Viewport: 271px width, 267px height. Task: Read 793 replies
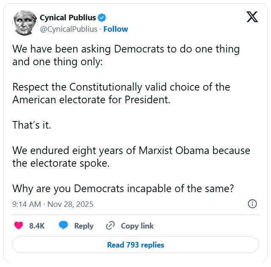[x=135, y=245]
